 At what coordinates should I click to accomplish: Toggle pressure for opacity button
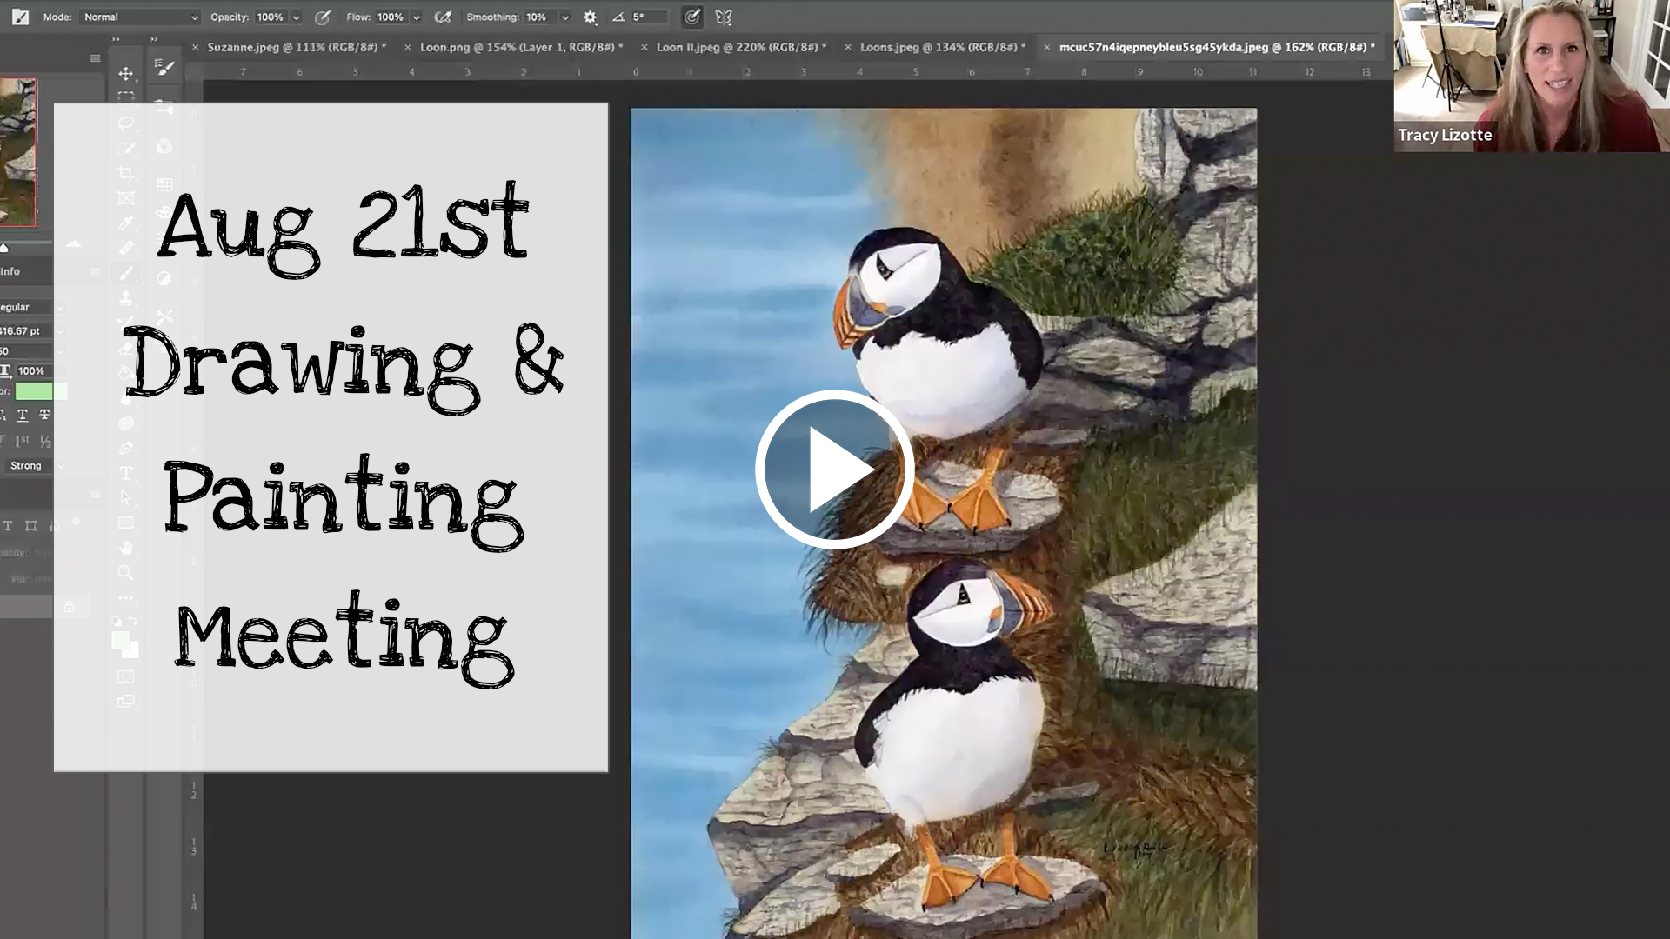(322, 17)
